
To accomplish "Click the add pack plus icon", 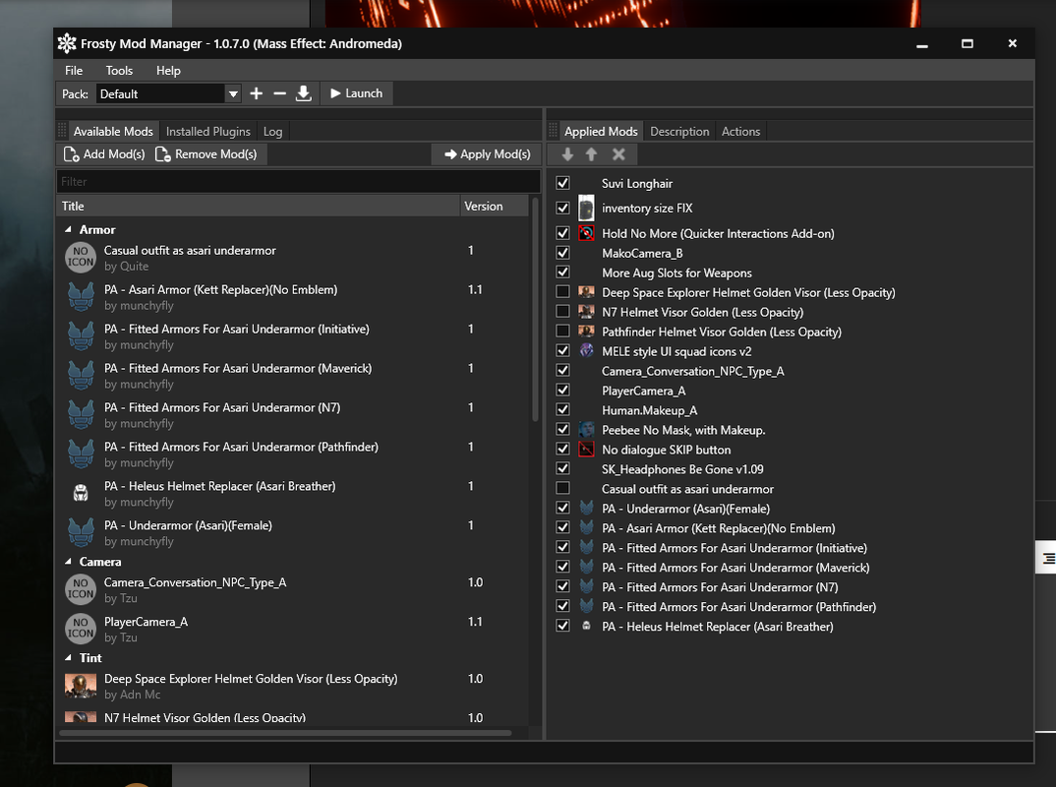I will (256, 93).
